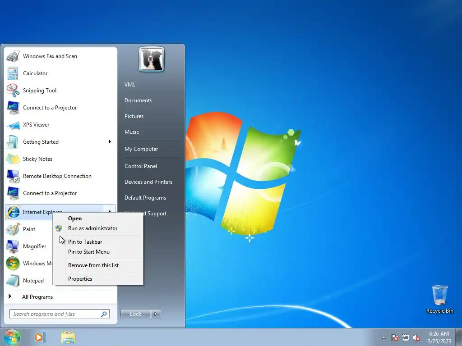Open Default Programs
The image size is (462, 346).
click(145, 198)
